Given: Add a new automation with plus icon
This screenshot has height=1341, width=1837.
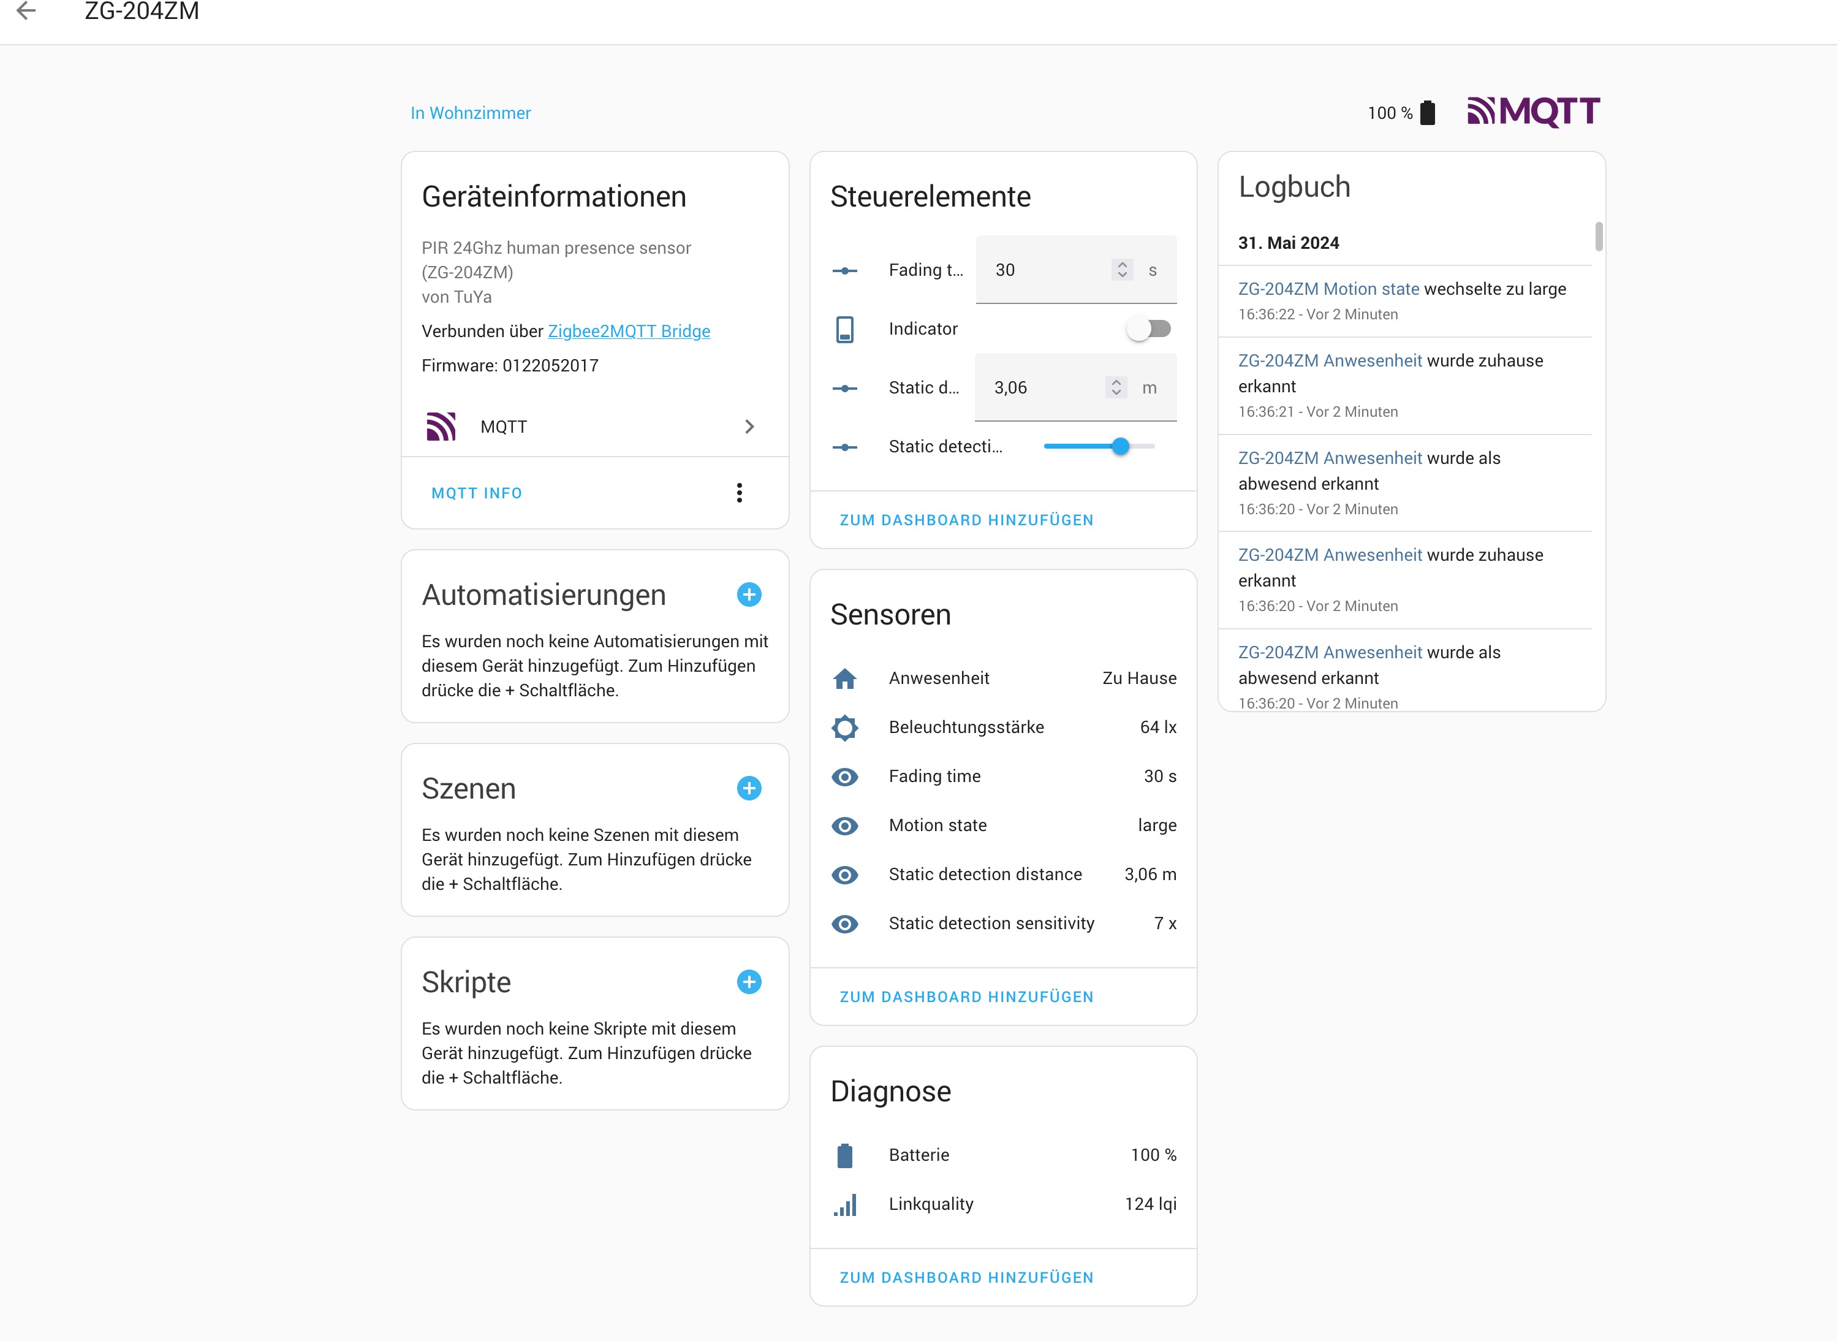Looking at the screenshot, I should click(749, 595).
